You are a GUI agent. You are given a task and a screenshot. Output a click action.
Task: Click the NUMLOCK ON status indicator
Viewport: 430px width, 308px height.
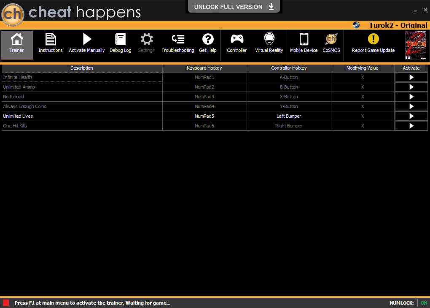[x=408, y=303]
